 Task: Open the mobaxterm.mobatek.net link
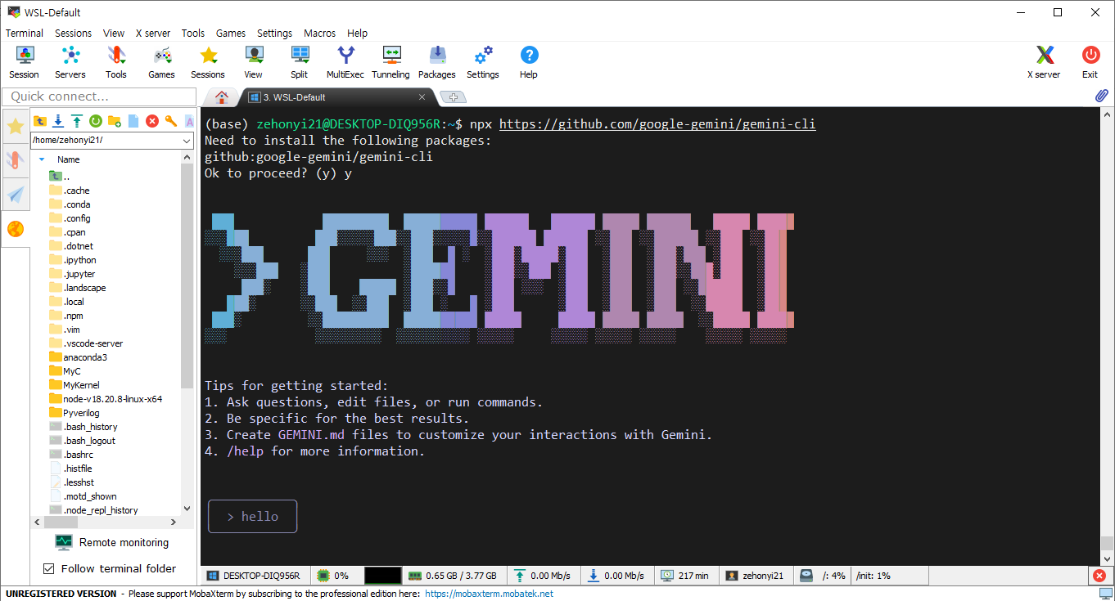pos(489,594)
